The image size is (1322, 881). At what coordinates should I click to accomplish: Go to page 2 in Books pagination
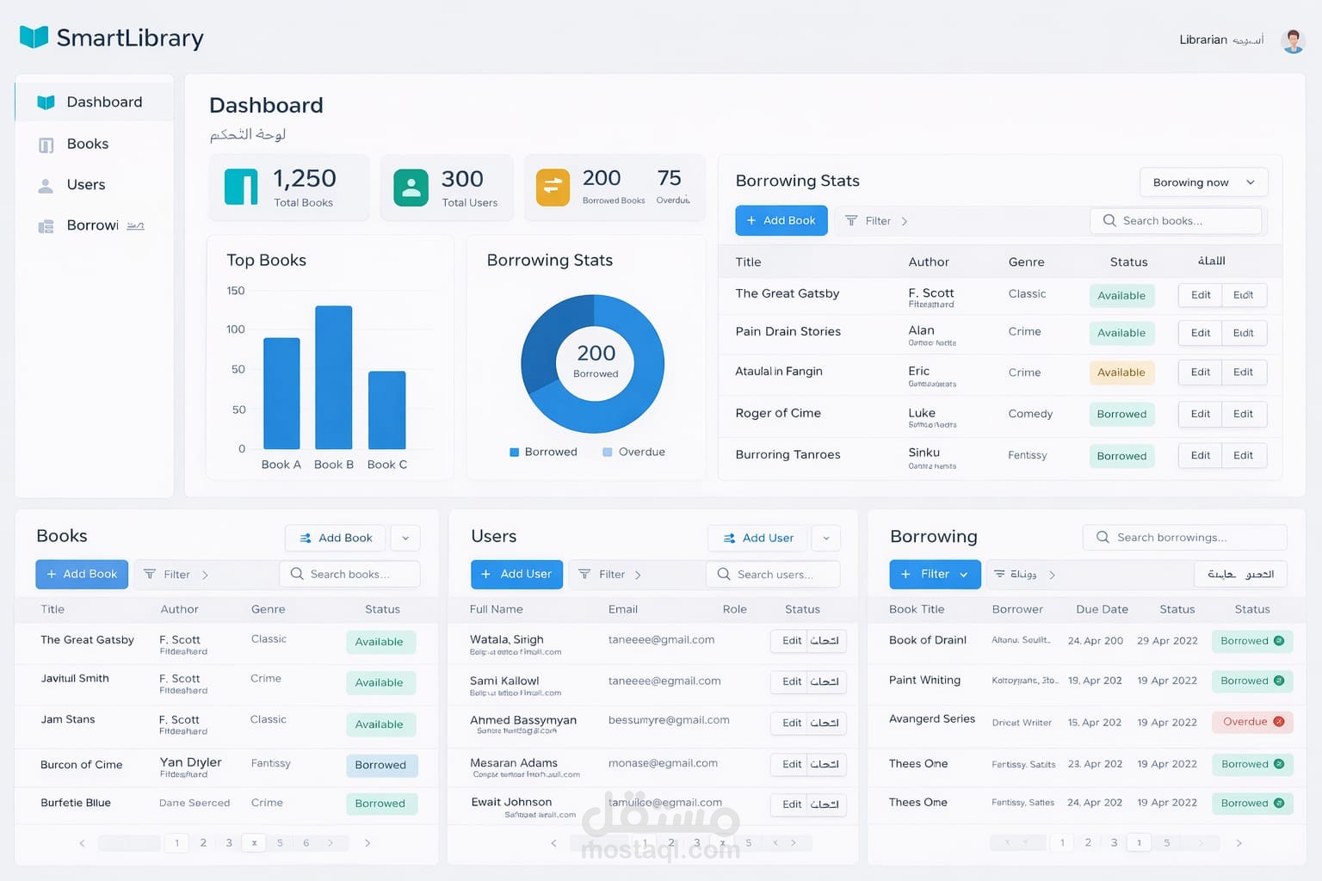click(x=203, y=843)
